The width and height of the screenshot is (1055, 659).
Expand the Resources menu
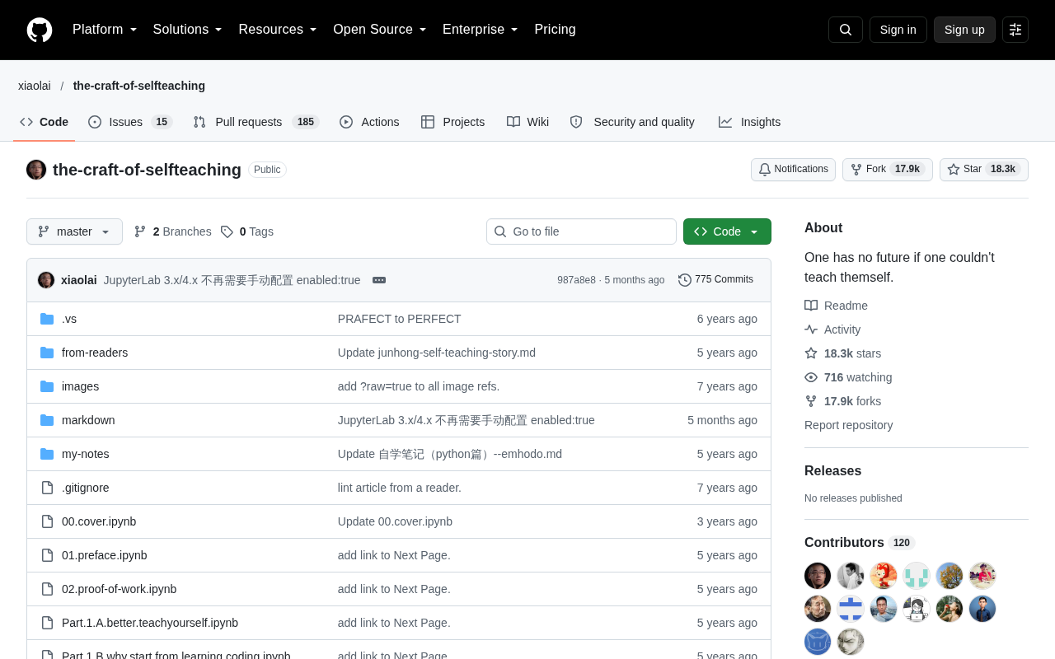[x=278, y=30]
